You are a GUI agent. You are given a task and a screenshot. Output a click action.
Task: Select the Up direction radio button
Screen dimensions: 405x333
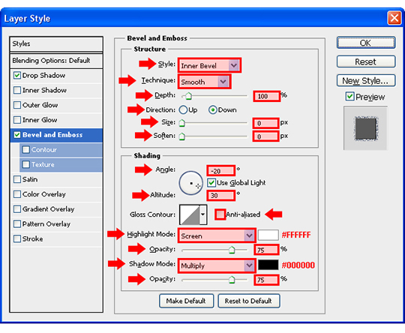(x=183, y=110)
